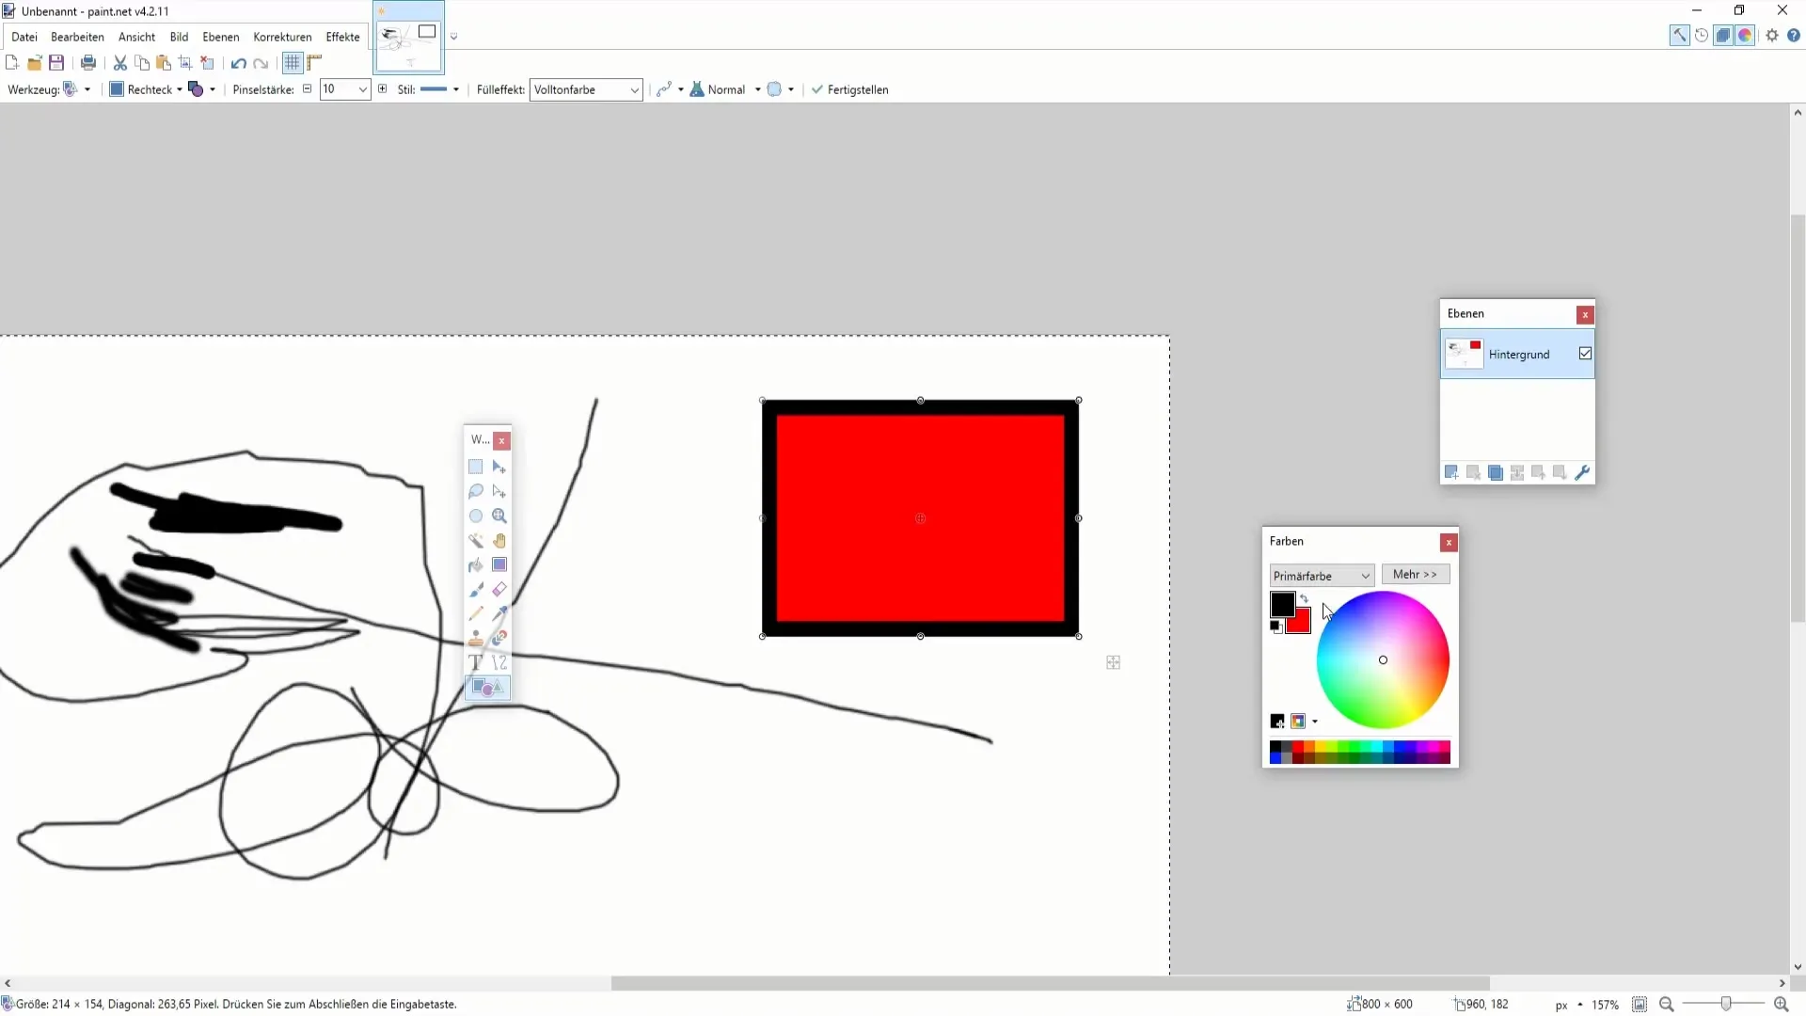Select the Magic Wand tool
Image resolution: width=1806 pixels, height=1016 pixels.
(476, 540)
